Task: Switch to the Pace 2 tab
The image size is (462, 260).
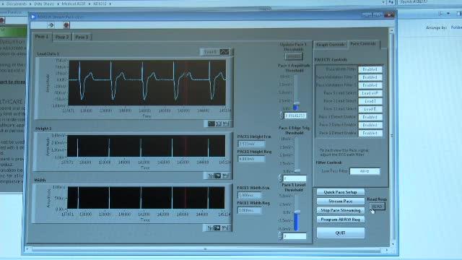Action: click(62, 37)
